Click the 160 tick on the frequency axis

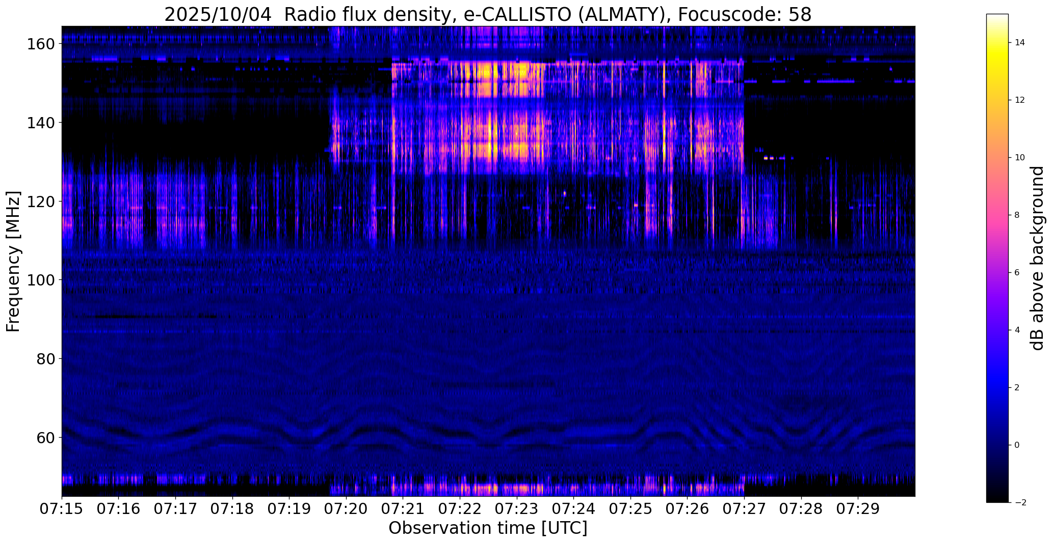(x=41, y=44)
